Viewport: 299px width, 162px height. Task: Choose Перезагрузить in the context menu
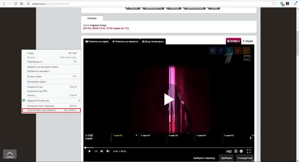point(52,62)
